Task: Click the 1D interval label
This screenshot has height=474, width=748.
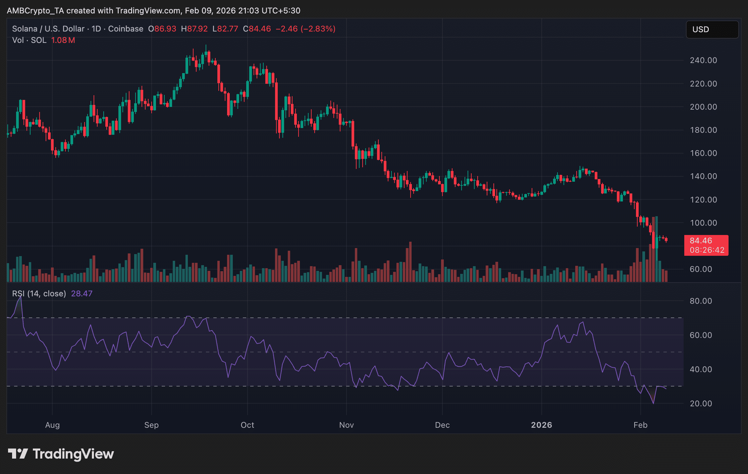Action: pyautogui.click(x=96, y=29)
